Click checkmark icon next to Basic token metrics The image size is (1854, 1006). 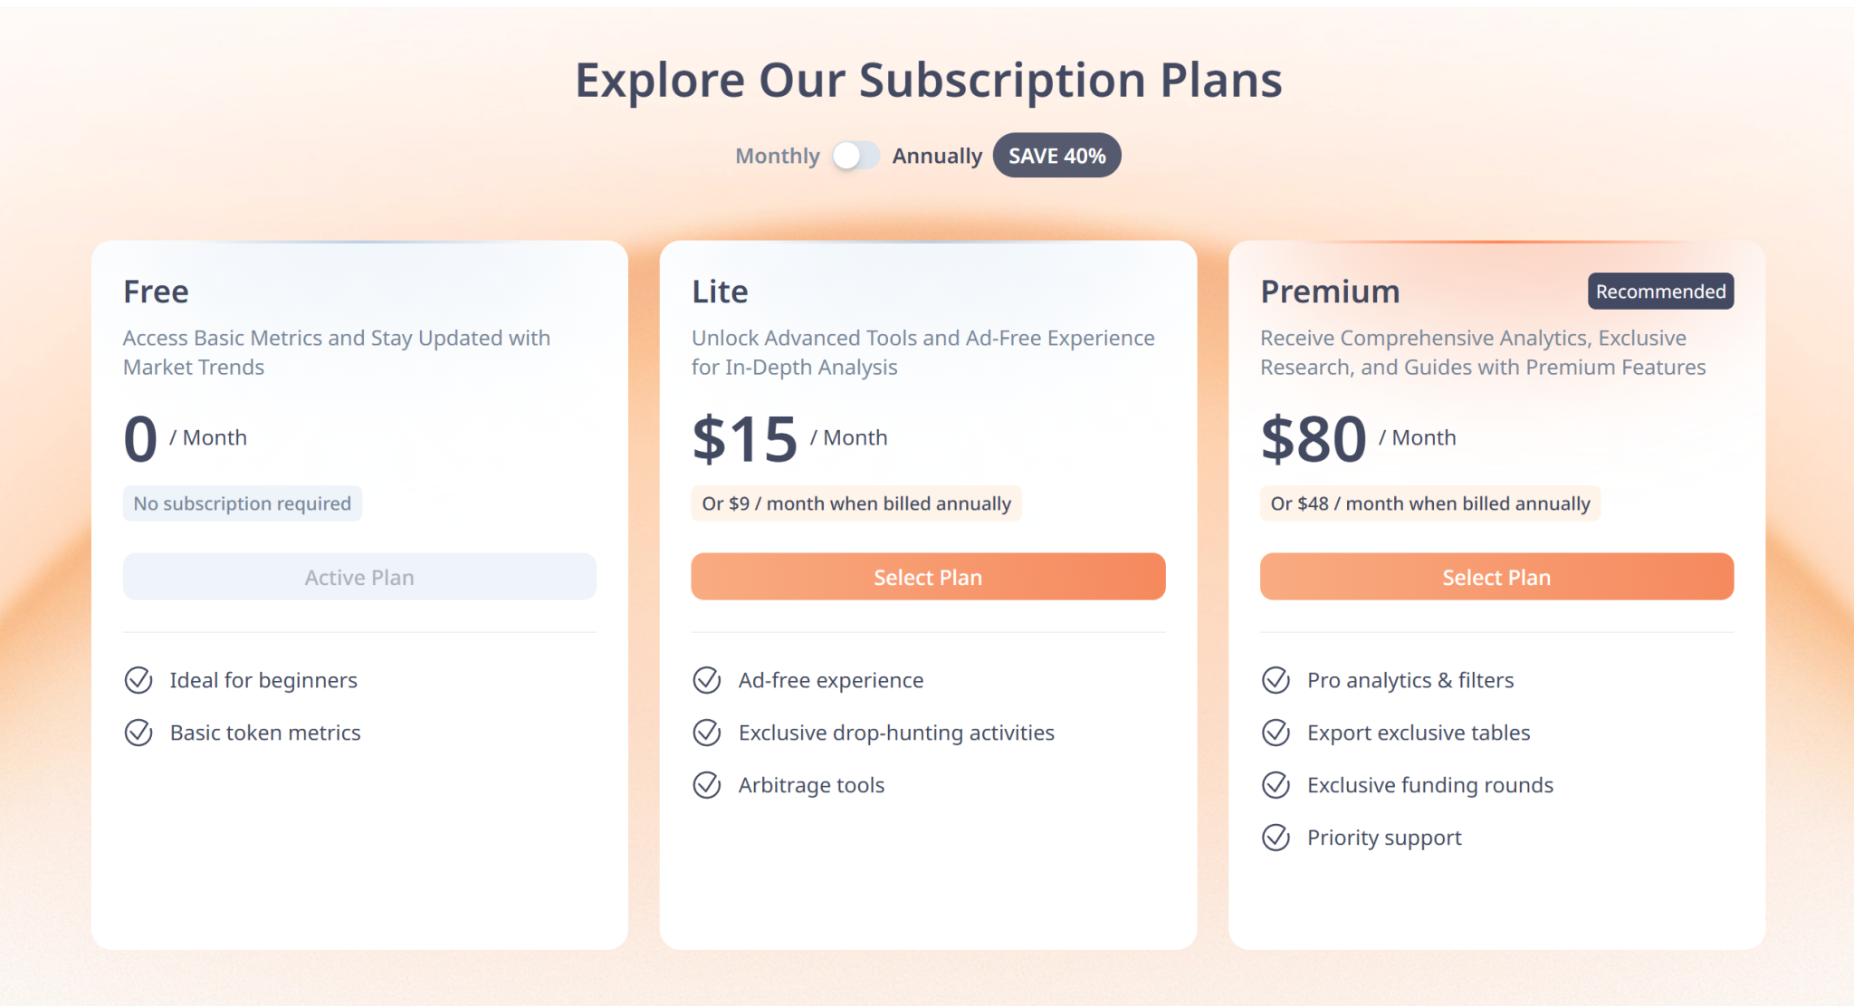pyautogui.click(x=139, y=733)
